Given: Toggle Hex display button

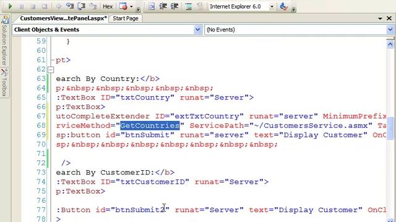Looking at the screenshot, I should coord(108,7).
